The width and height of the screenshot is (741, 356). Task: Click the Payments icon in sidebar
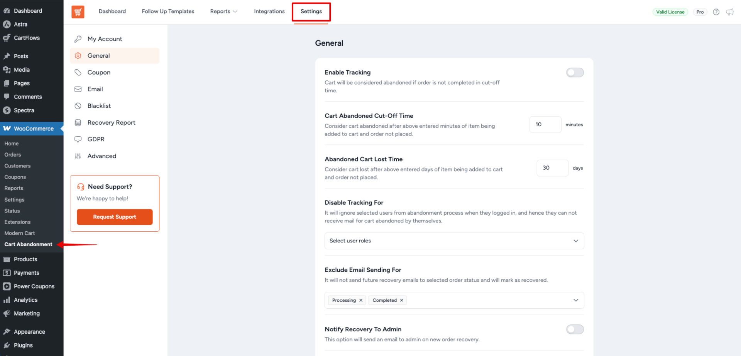click(7, 273)
